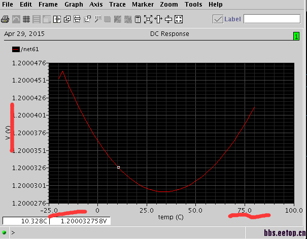
Task: Click the x-axis tick label 50.0
Action: [196, 211]
